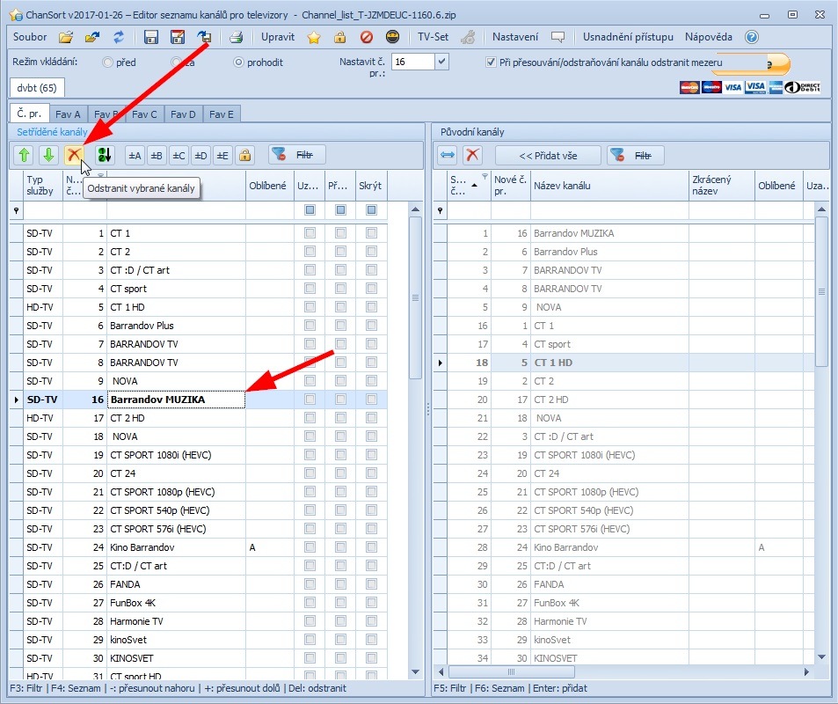Toggle favorite list ±C
The width and height of the screenshot is (838, 704).
click(x=179, y=155)
